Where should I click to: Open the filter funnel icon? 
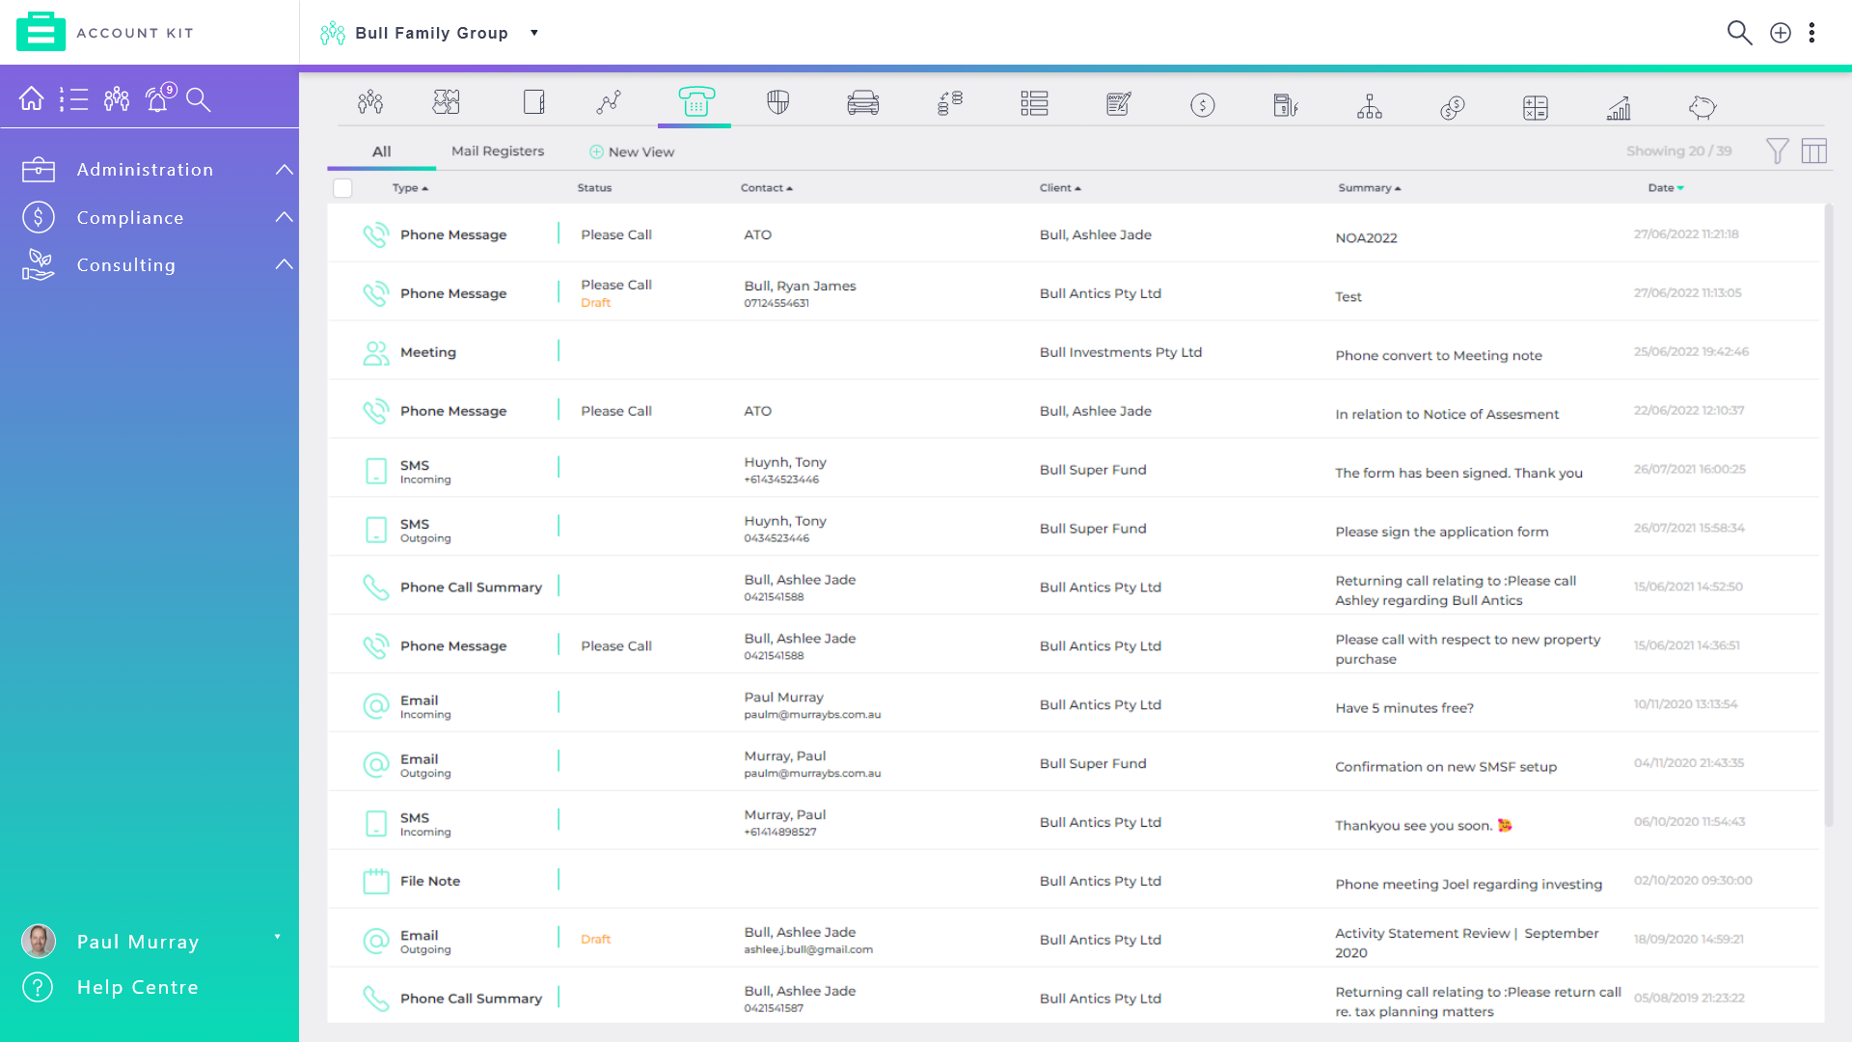[1777, 151]
